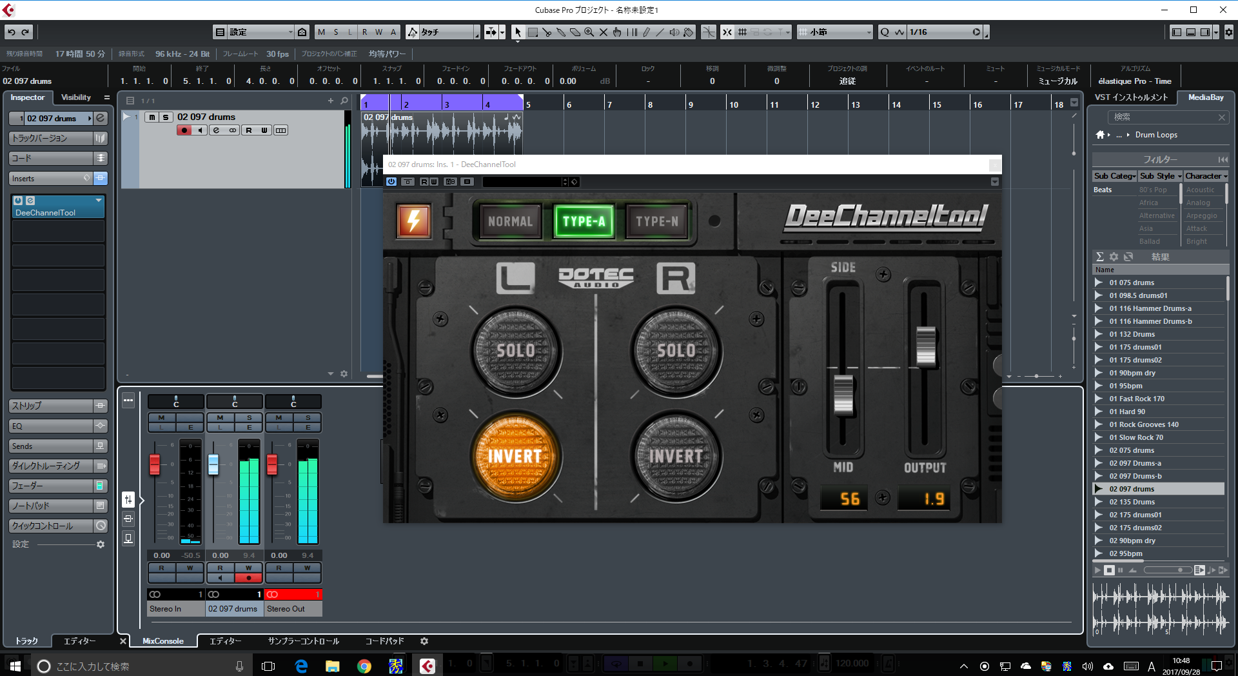This screenshot has height=676, width=1238.
Task: Select the Mute X tool
Action: (x=604, y=32)
